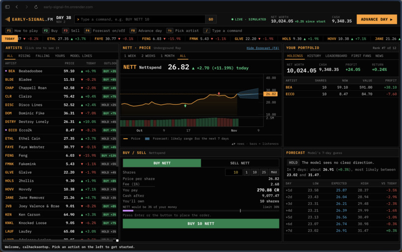Click the portfolio limit slider bar
The height and width of the screenshot is (252, 402).
click(201, 211)
